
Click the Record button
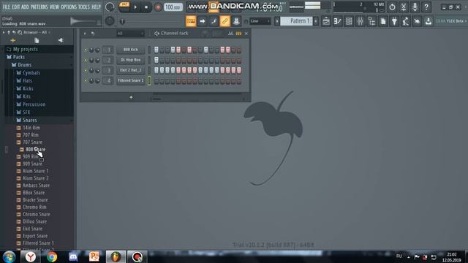click(158, 7)
